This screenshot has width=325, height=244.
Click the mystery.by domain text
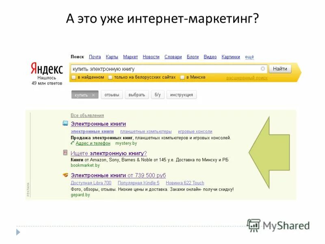126,143
